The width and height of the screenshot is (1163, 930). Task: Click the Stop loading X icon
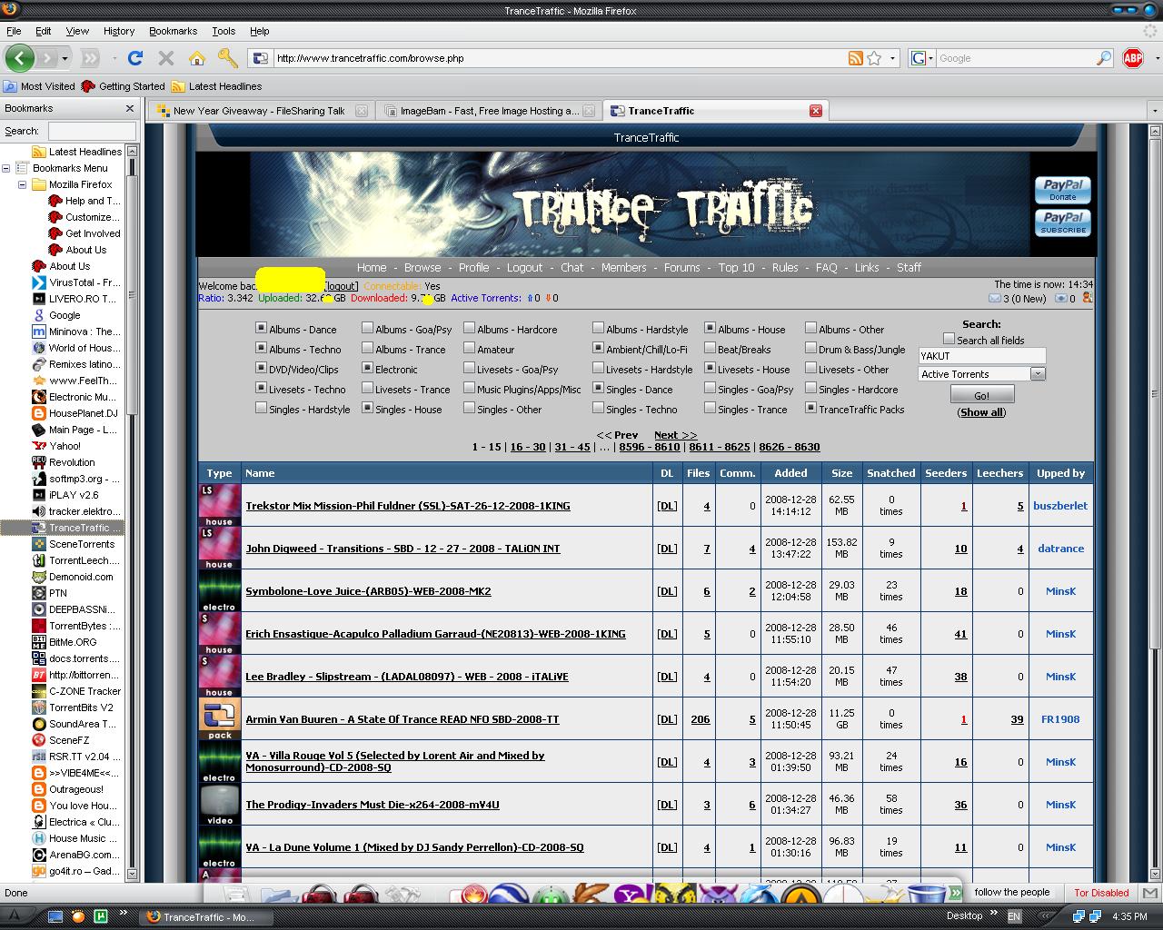165,58
